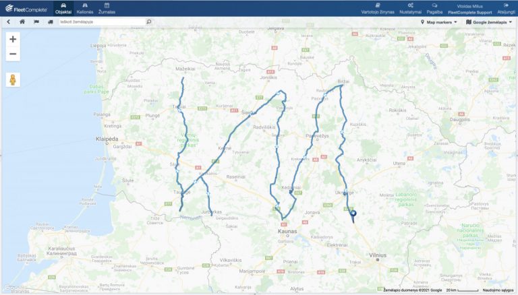Click the flag icon in toolbar

point(36,22)
